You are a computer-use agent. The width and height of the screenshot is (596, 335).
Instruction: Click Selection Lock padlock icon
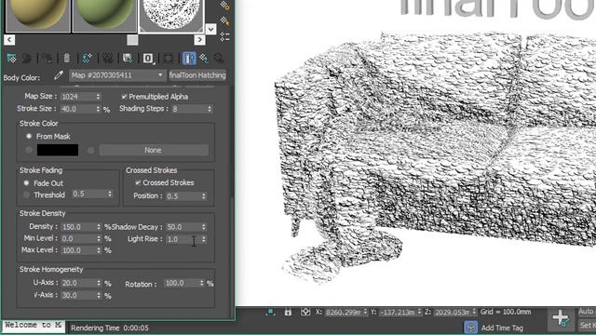tap(288, 312)
